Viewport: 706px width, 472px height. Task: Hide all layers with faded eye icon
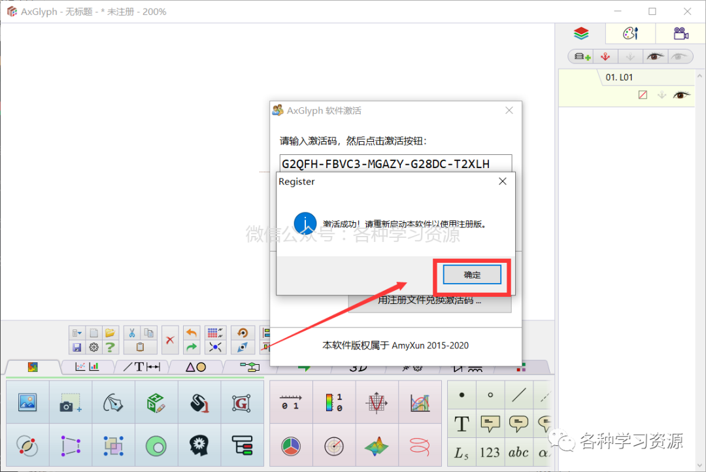click(x=679, y=57)
